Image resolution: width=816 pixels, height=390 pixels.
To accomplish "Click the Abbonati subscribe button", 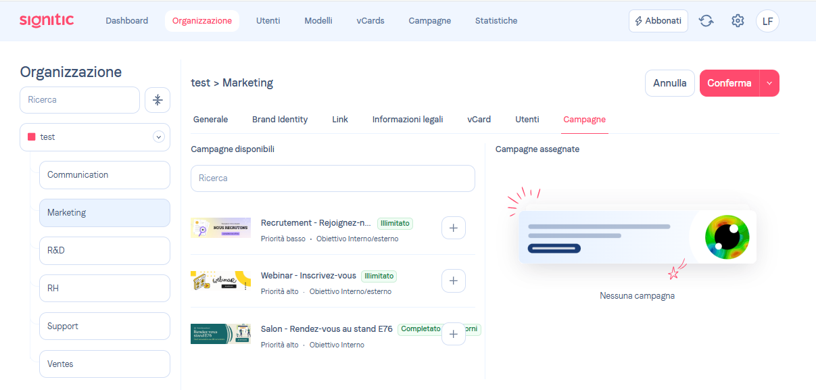I will pos(658,21).
